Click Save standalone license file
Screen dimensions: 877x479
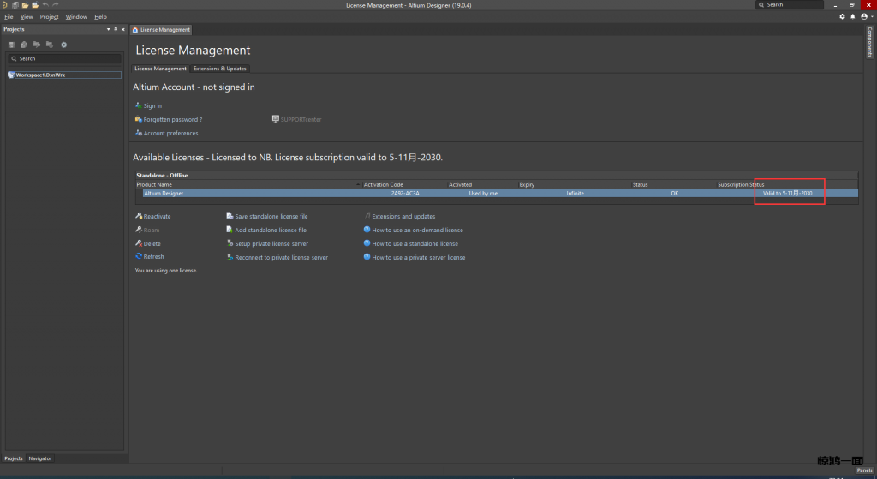pos(271,217)
